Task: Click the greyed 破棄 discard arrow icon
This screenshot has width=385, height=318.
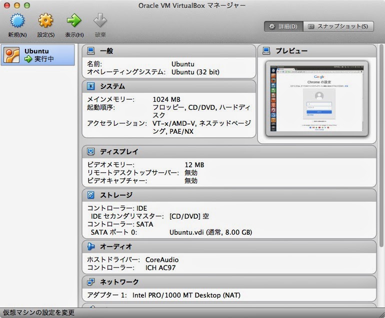Action: (100, 20)
